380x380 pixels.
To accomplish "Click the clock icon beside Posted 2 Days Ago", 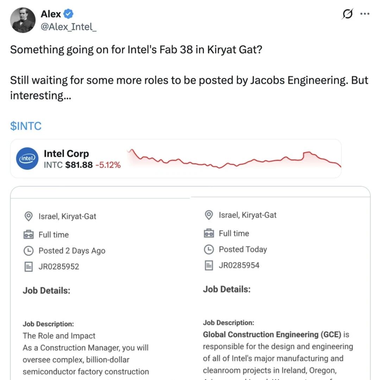I will click(28, 250).
